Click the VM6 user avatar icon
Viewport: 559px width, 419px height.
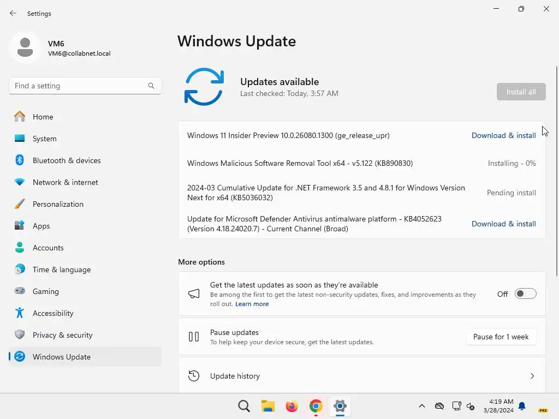click(25, 47)
